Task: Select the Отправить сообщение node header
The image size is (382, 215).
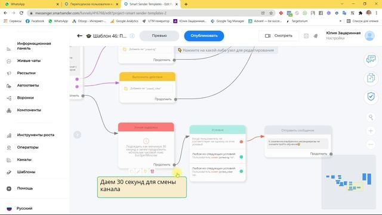Action: coord(298,130)
